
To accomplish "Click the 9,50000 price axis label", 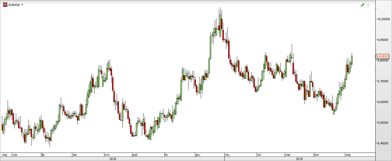I will [x=384, y=123].
